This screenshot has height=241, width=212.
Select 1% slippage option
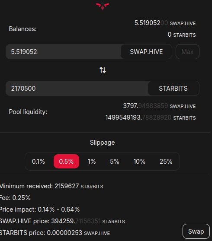(x=92, y=162)
